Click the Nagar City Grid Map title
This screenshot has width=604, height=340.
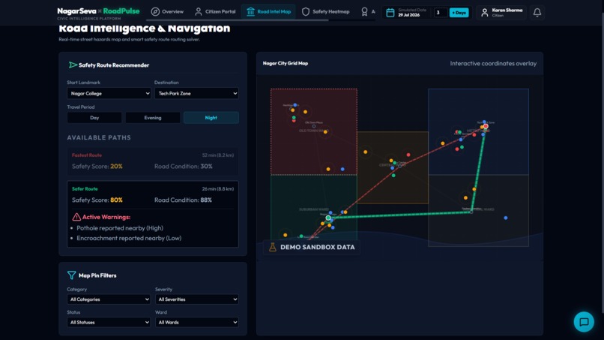(x=286, y=63)
